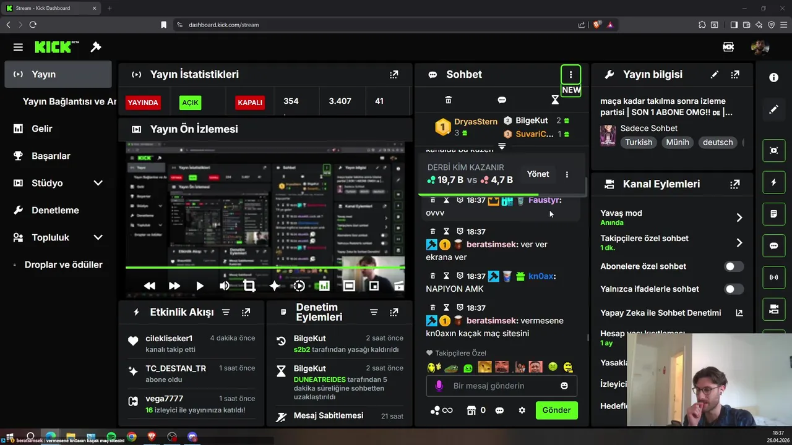Screen dimensions: 792x445
Task: Click the speech bubble icon in Sohbet toolbar
Action: (x=502, y=100)
